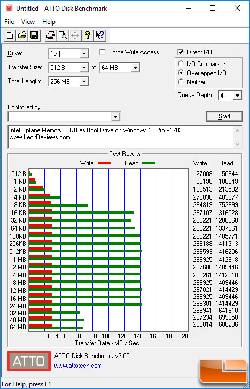Click the description scrollbar down arrow
This screenshot has height=389, width=250.
pos(237,144)
